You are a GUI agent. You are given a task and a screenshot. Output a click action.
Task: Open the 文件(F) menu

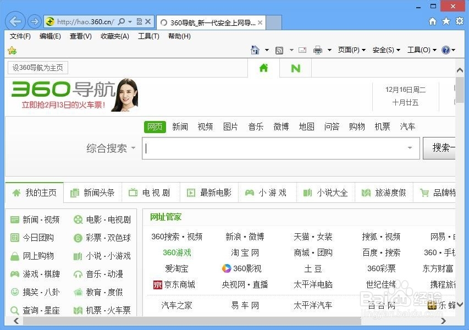tap(20, 36)
